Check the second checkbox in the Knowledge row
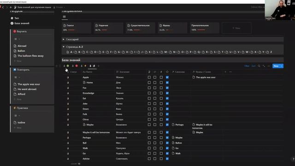 155,93
